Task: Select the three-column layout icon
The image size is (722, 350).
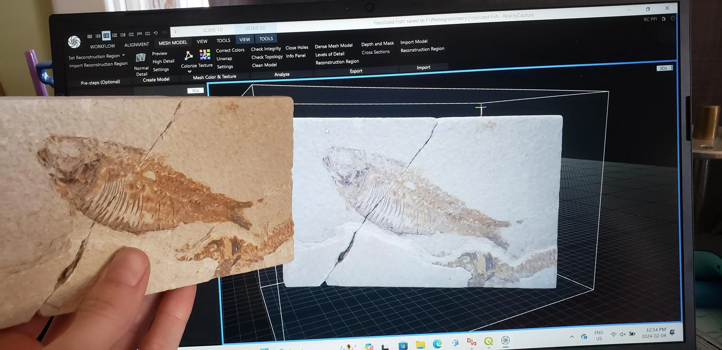Action: (98, 36)
